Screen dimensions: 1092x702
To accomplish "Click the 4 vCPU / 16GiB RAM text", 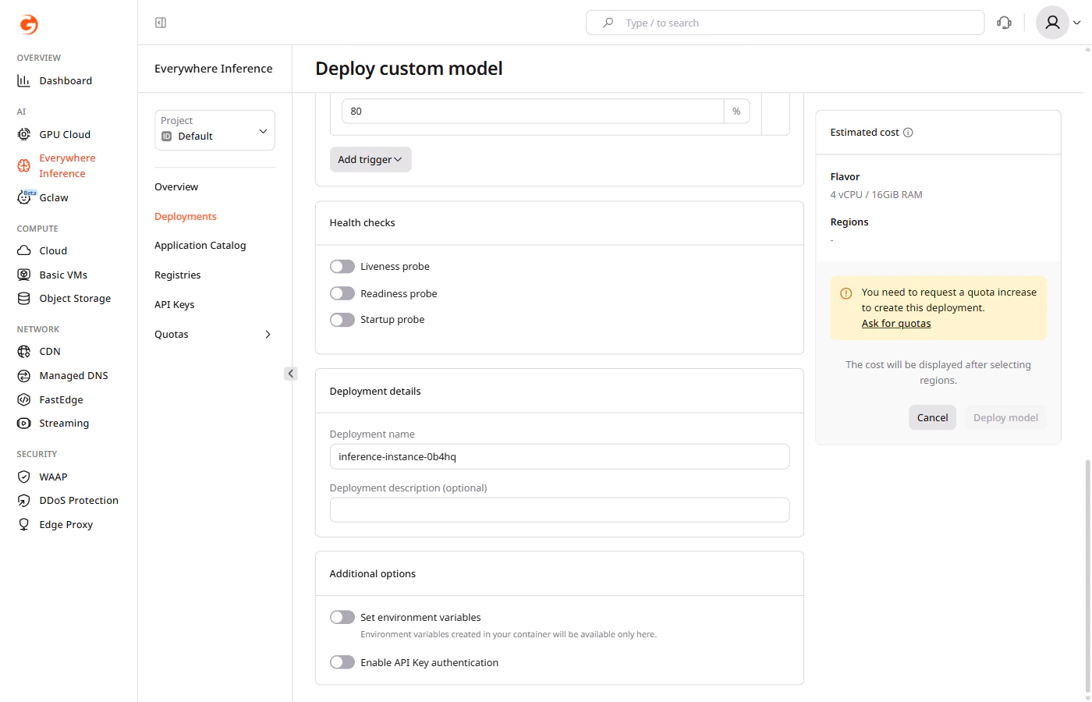I will [x=876, y=194].
